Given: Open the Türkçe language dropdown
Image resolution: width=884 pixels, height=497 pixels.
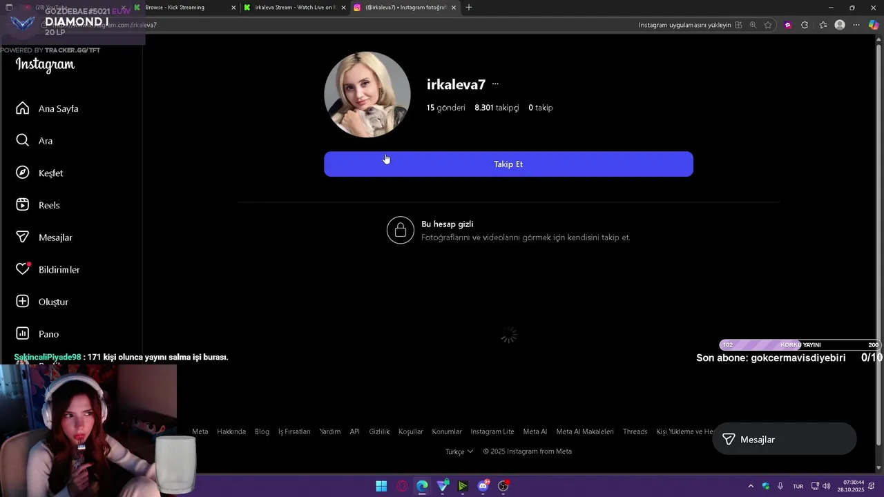Looking at the screenshot, I should pos(459,451).
